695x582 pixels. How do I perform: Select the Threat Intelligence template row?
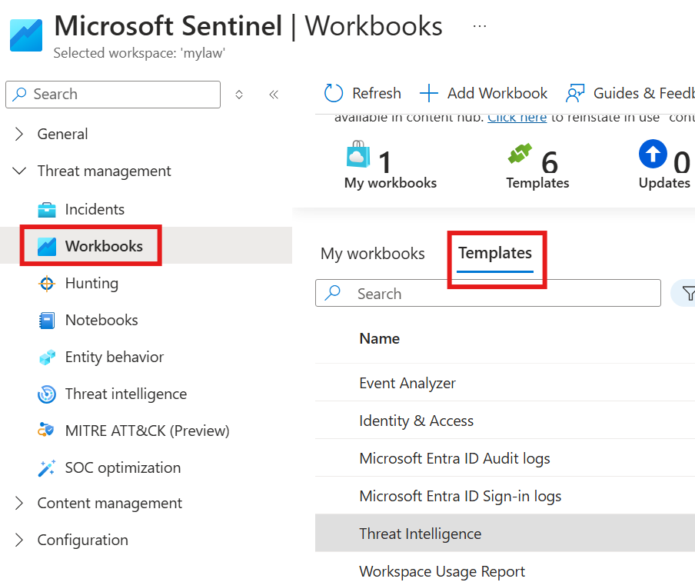[505, 534]
